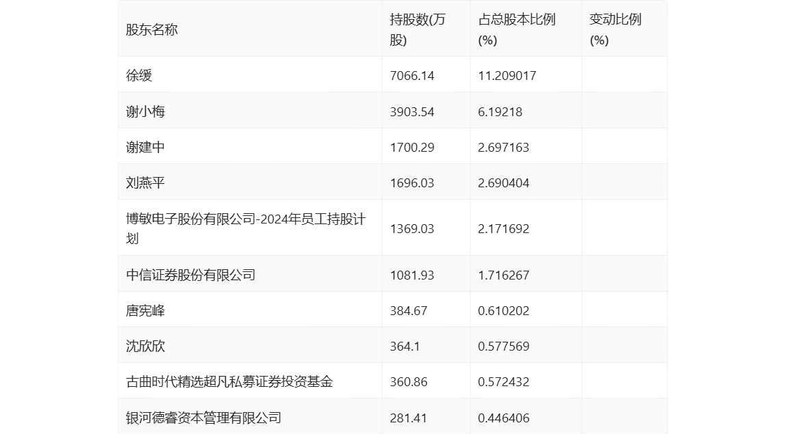The height and width of the screenshot is (434, 786).
Task: Select 古曲时代精选超凡私募证券投资基金 row name
Action: (229, 381)
